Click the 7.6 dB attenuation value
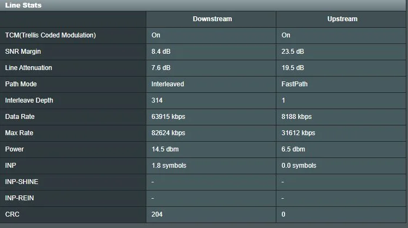Screen dimensions: 408x228 161,68
